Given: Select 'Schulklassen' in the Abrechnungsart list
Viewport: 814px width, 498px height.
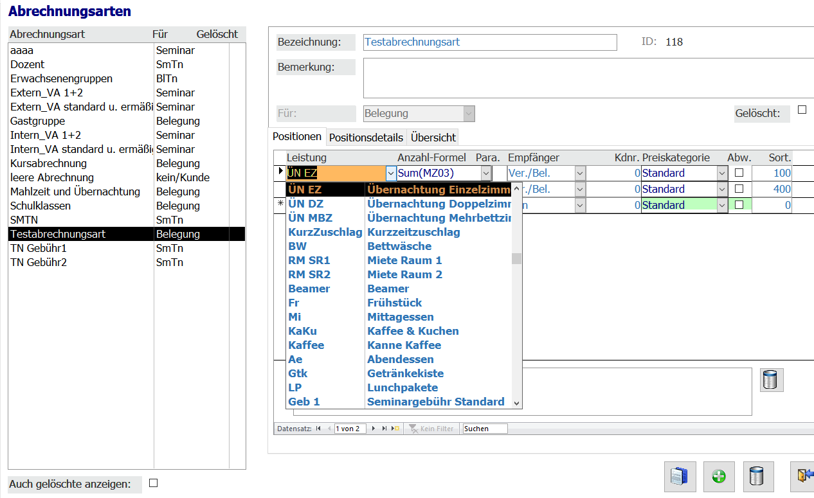Looking at the screenshot, I should pyautogui.click(x=41, y=206).
